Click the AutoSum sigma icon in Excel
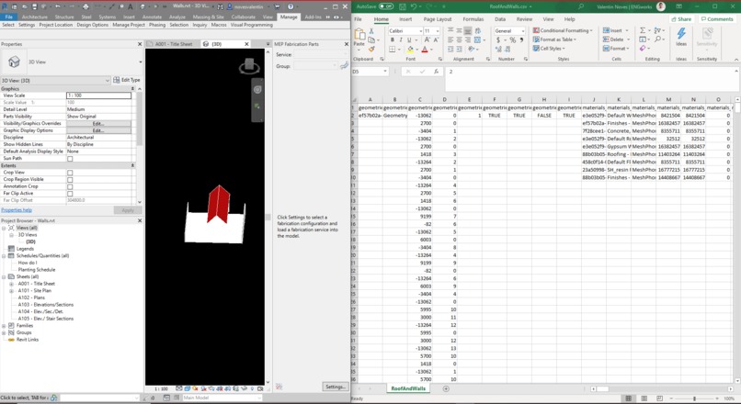 pyautogui.click(x=643, y=30)
